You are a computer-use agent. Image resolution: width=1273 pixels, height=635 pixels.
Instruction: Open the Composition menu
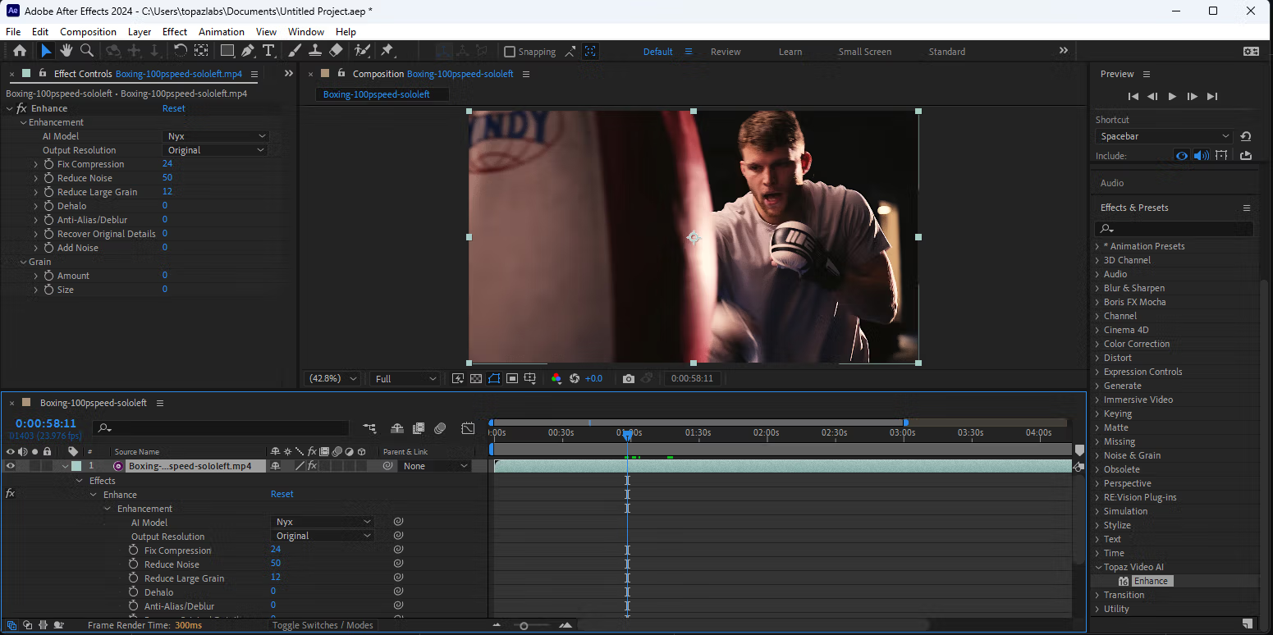point(88,31)
